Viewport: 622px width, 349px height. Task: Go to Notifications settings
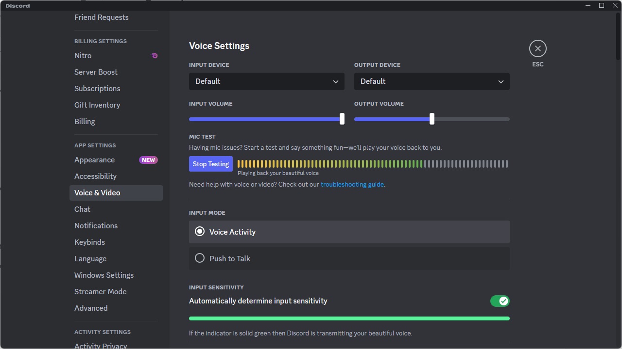click(96, 226)
